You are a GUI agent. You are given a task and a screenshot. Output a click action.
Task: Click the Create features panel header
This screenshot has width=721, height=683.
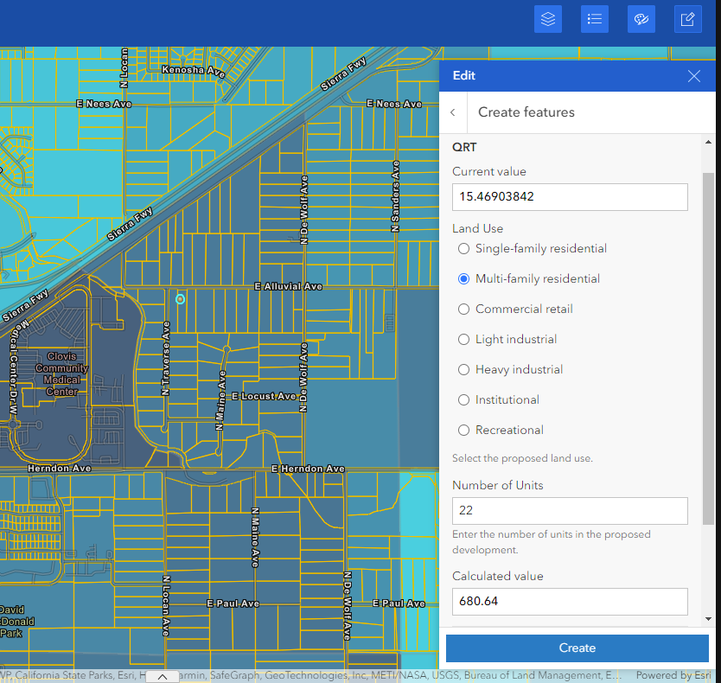(530, 112)
